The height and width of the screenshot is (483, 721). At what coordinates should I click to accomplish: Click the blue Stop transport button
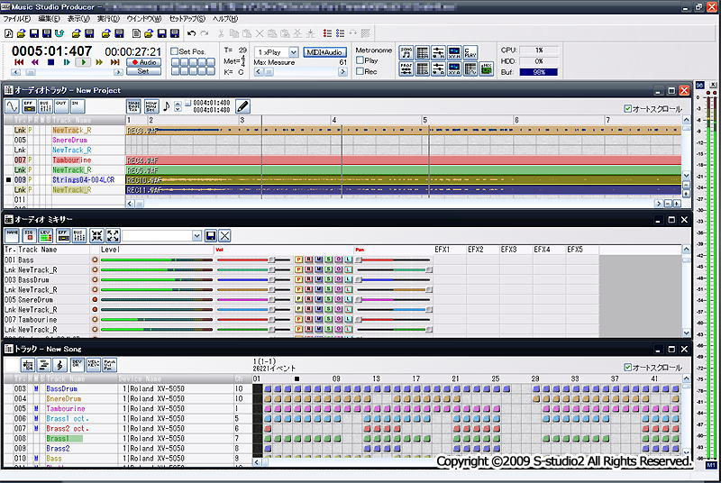click(x=51, y=62)
